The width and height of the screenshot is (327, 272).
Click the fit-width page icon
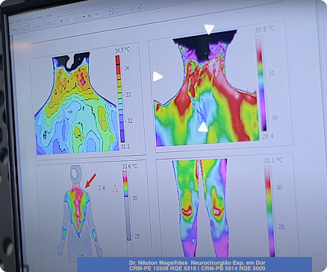[110, 12]
